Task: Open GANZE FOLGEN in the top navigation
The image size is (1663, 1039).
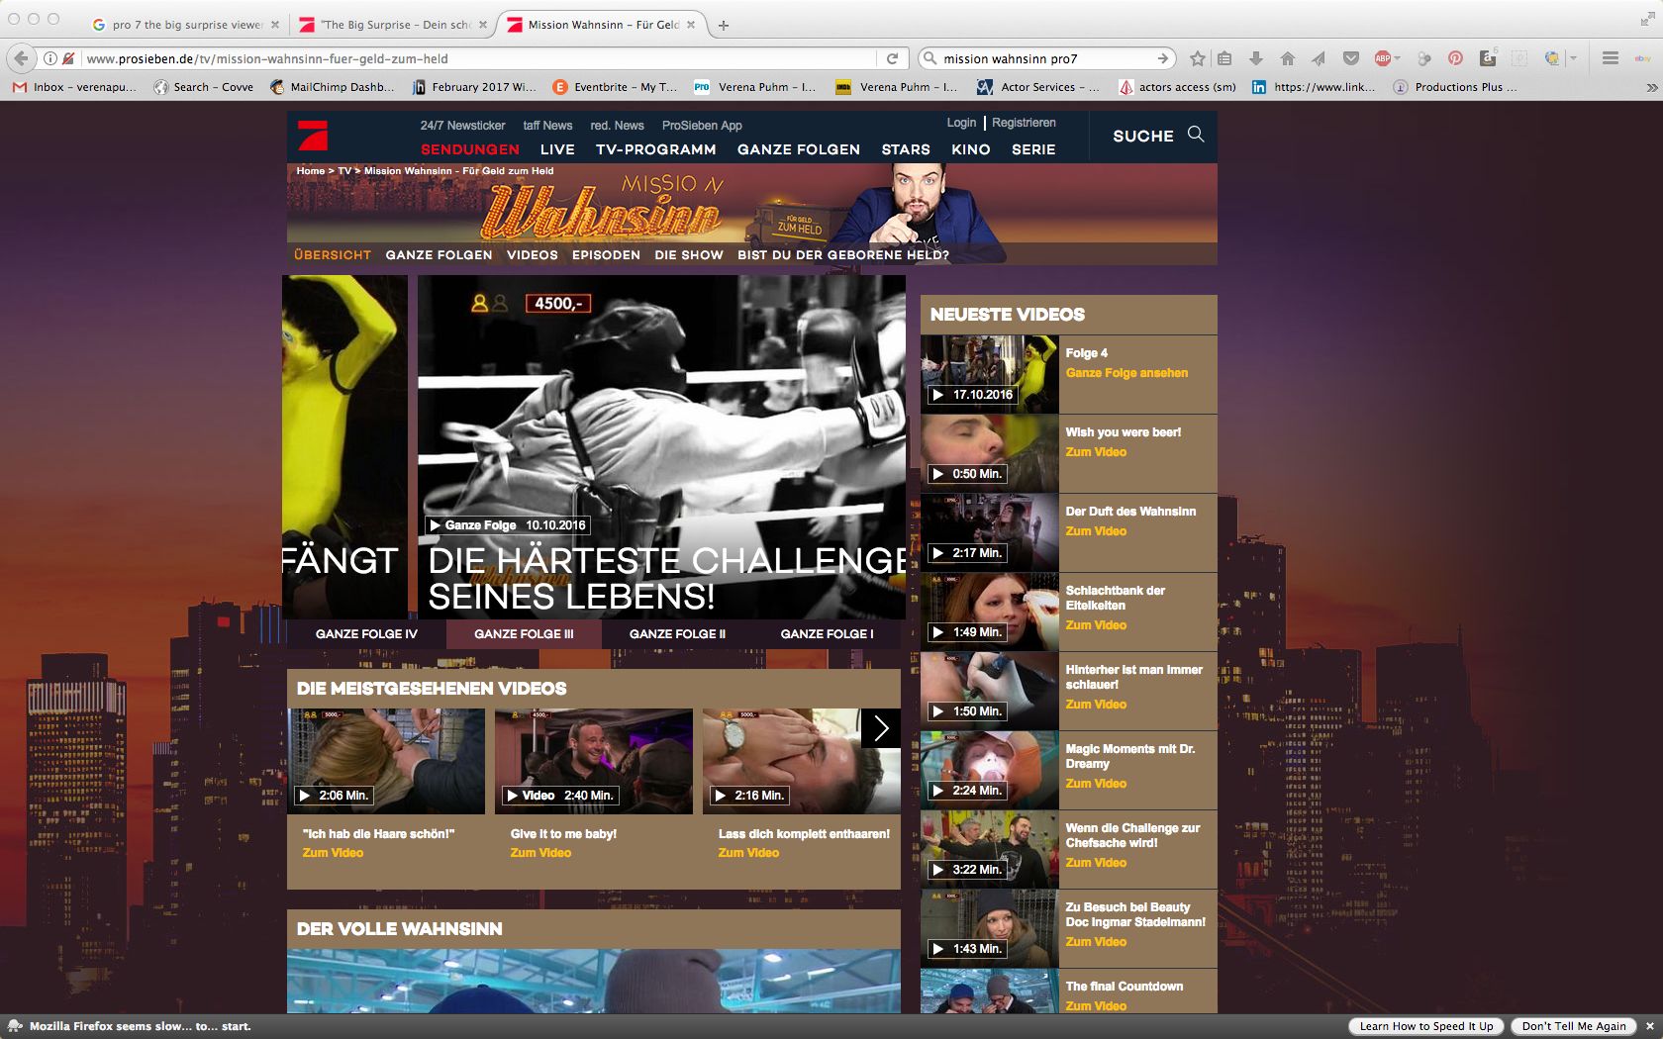Action: [798, 149]
